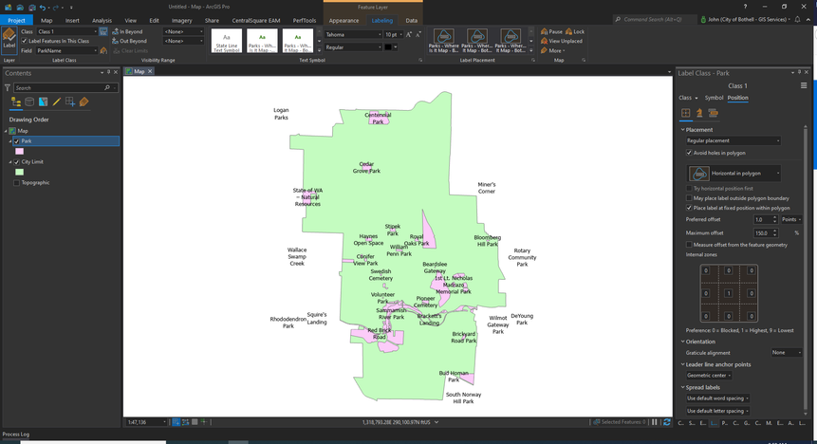Open the Fitting strategy knight icon
This screenshot has height=444, width=817.
pos(699,113)
